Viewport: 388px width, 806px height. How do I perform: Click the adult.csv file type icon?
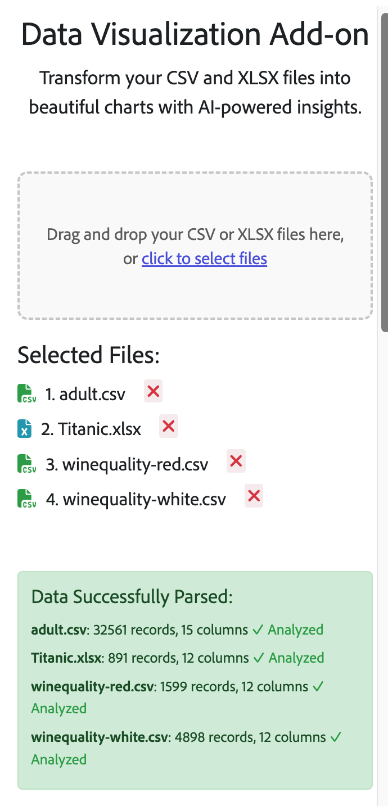point(26,394)
